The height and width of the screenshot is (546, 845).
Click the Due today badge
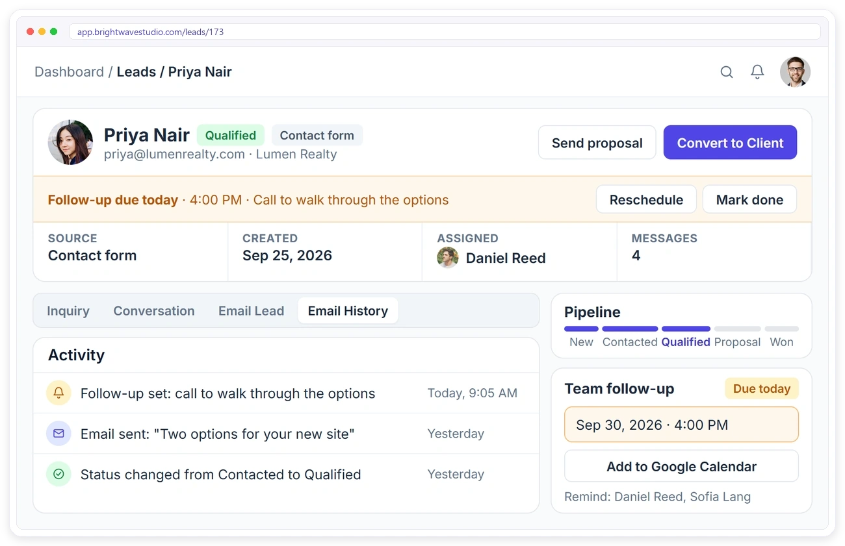point(762,389)
